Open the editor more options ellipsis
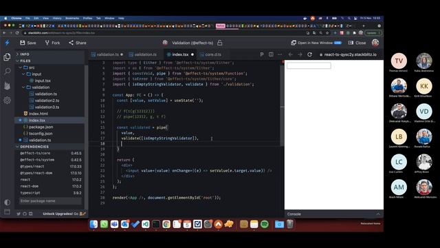Viewport: 440px width, 248px height. click(x=280, y=54)
